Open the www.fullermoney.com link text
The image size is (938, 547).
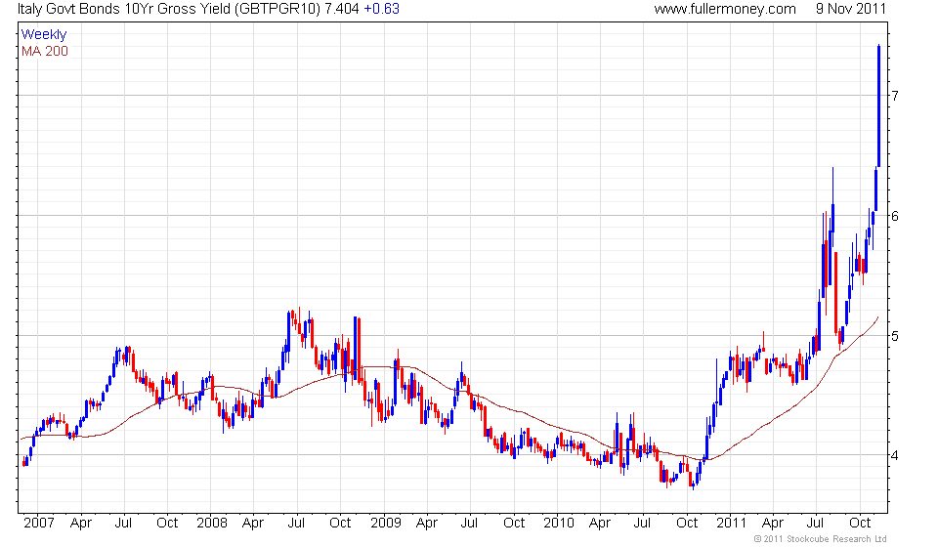[725, 9]
